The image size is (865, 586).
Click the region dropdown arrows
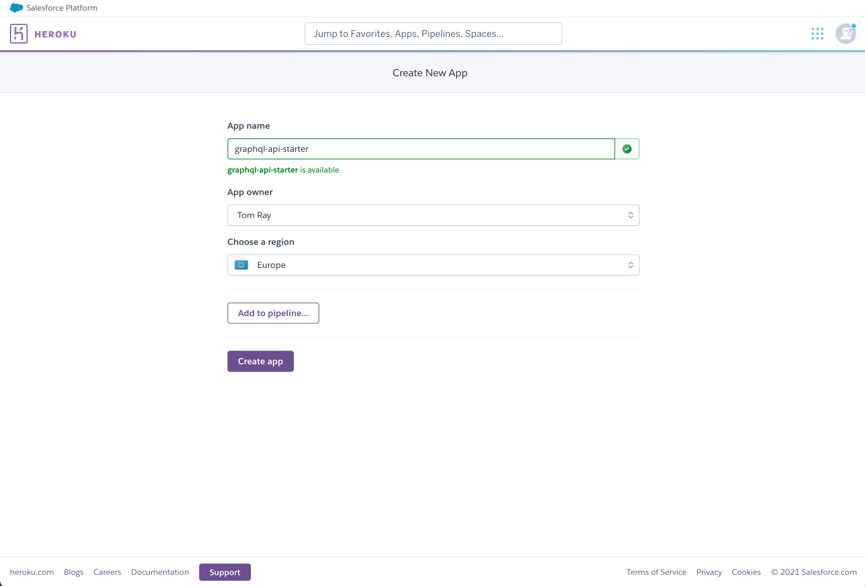[x=631, y=265]
